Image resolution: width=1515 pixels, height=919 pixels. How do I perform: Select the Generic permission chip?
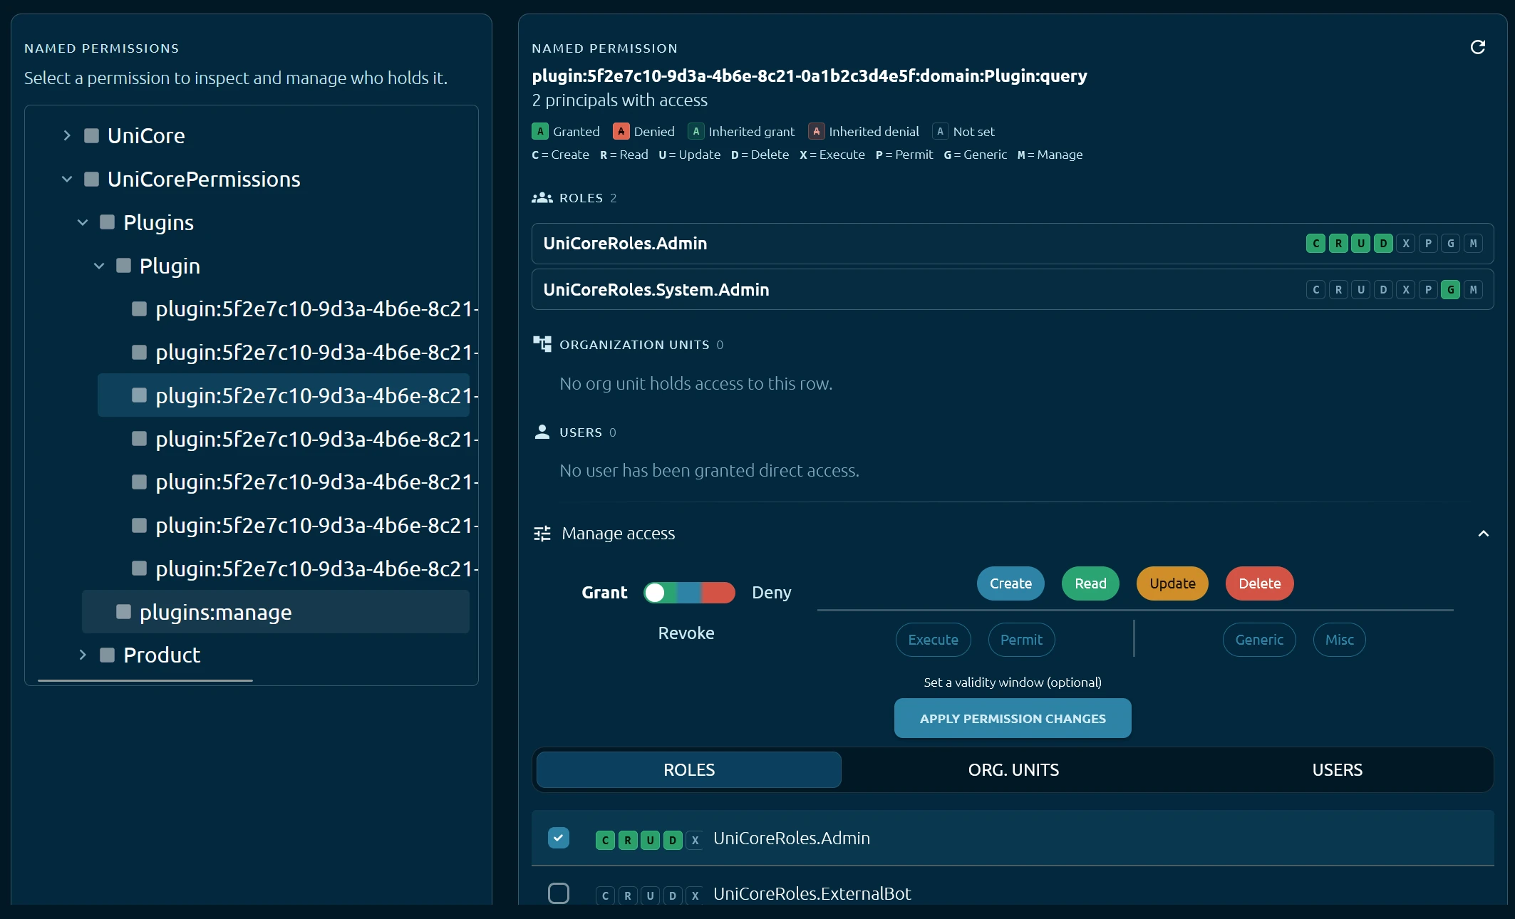click(x=1259, y=640)
